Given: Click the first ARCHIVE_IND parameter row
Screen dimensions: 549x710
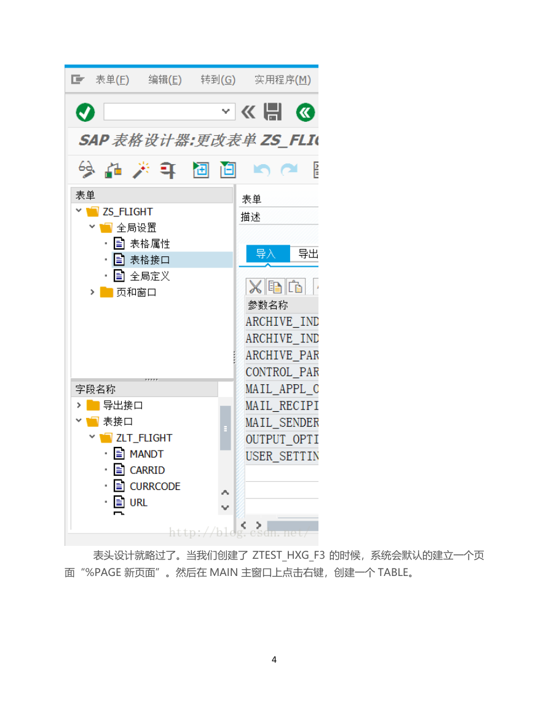Looking at the screenshot, I should pos(282,321).
